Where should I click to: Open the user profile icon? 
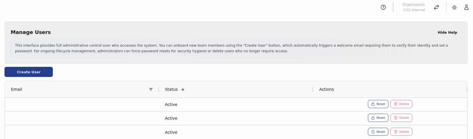(x=466, y=7)
